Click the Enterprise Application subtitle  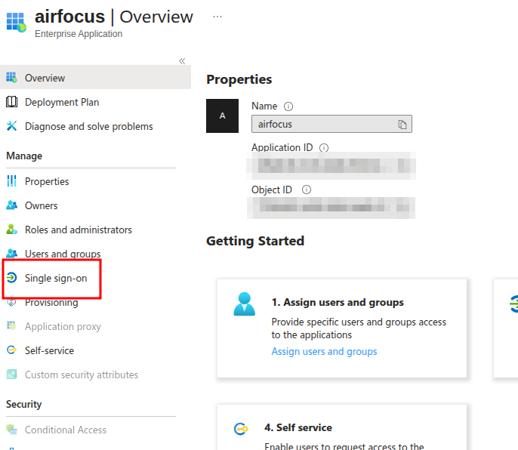pos(79,34)
